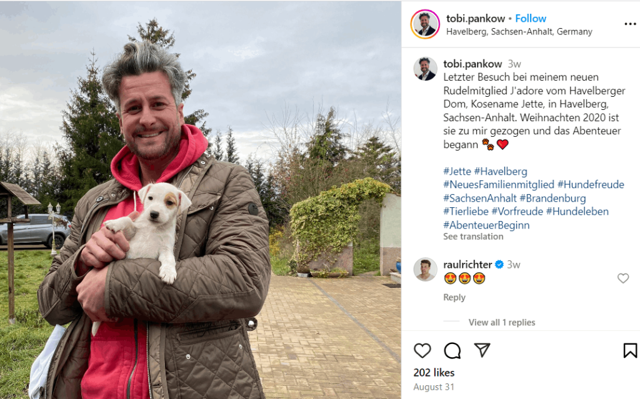Screen dimensions: 640x399
Task: Open the Havelberg, Sachsen-Anhalt, Germany location link
Action: click(x=519, y=32)
